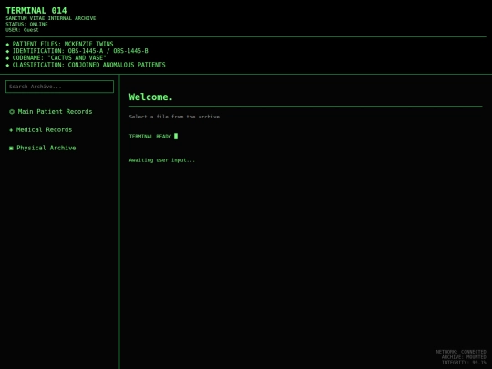The height and width of the screenshot is (369, 492).
Task: Click "Select a file from the archive." text
Action: 176,117
